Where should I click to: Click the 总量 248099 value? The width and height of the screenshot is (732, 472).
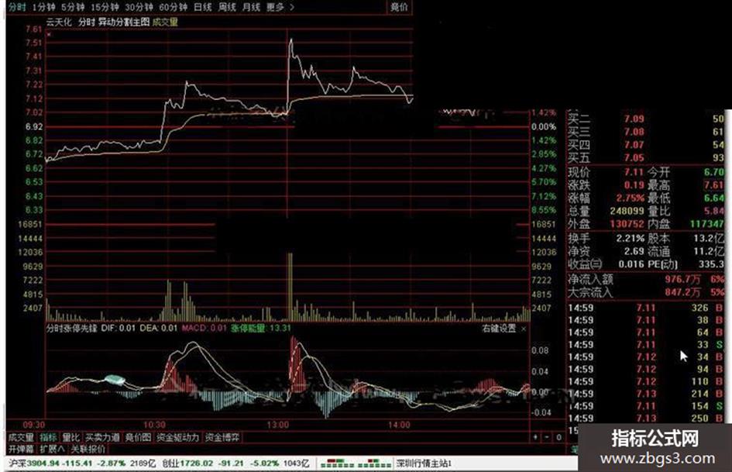[x=627, y=212]
